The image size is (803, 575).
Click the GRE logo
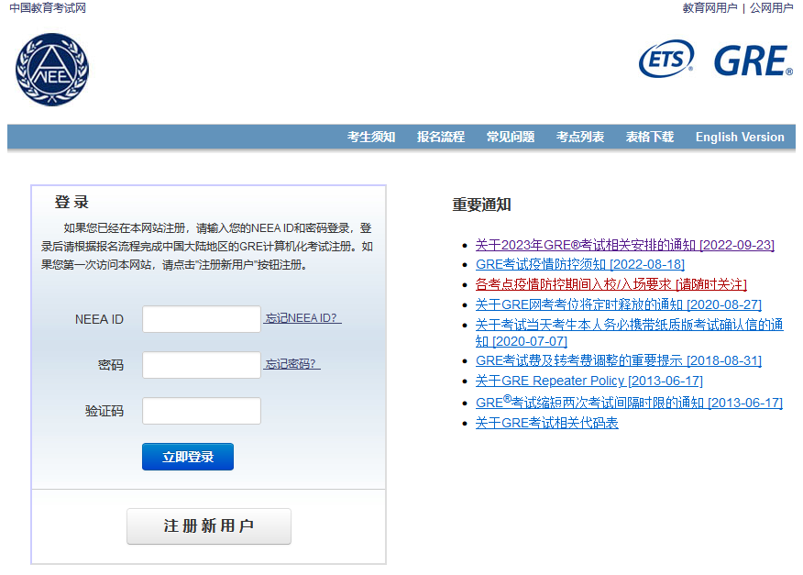point(753,61)
